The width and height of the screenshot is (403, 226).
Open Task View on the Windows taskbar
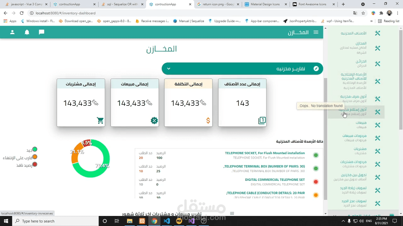pyautogui.click(x=117, y=221)
